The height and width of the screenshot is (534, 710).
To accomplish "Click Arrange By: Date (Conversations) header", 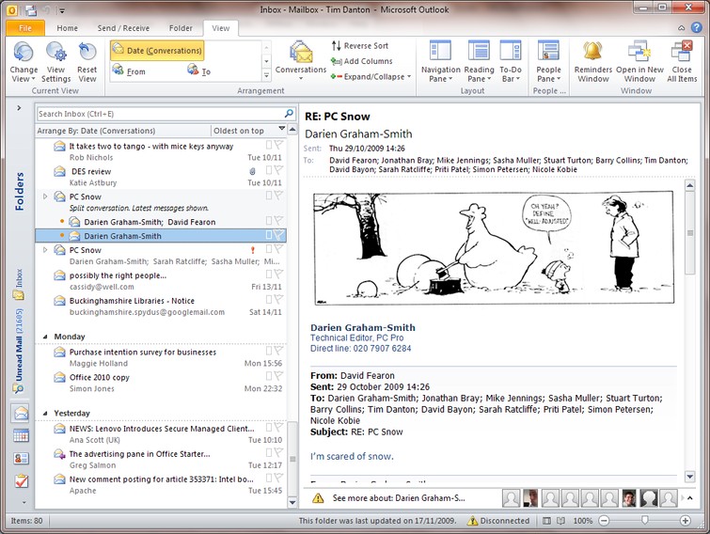I will [x=122, y=131].
